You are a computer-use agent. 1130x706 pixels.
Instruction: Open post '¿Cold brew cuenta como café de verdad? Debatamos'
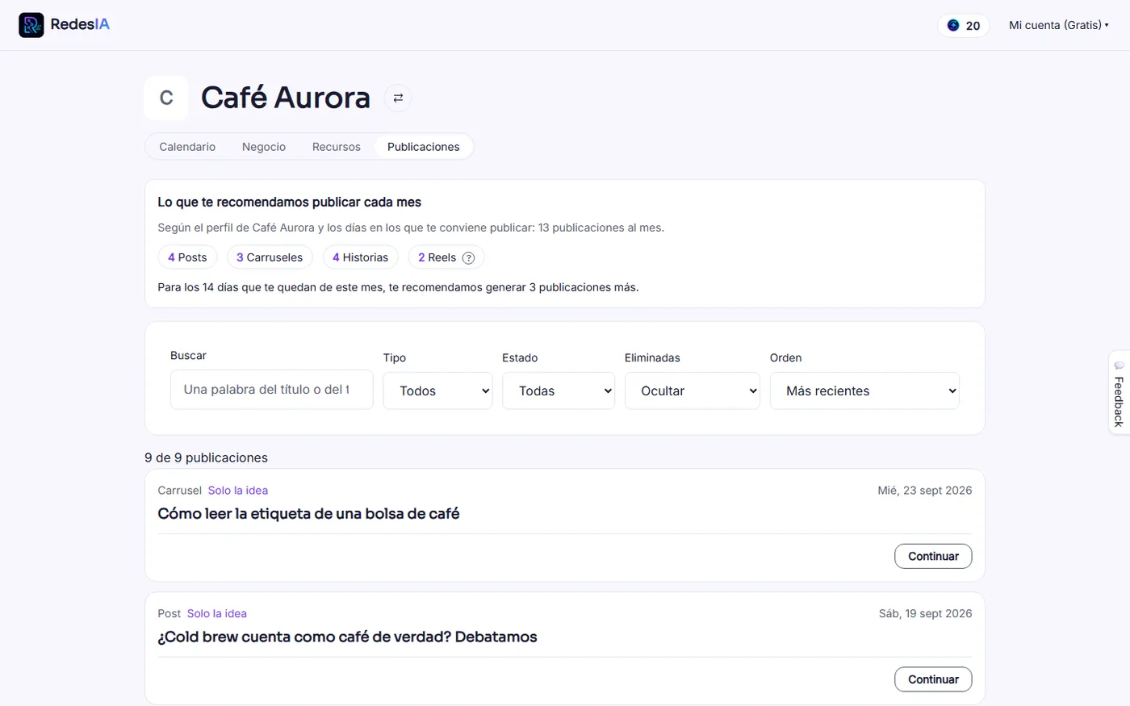point(347,637)
